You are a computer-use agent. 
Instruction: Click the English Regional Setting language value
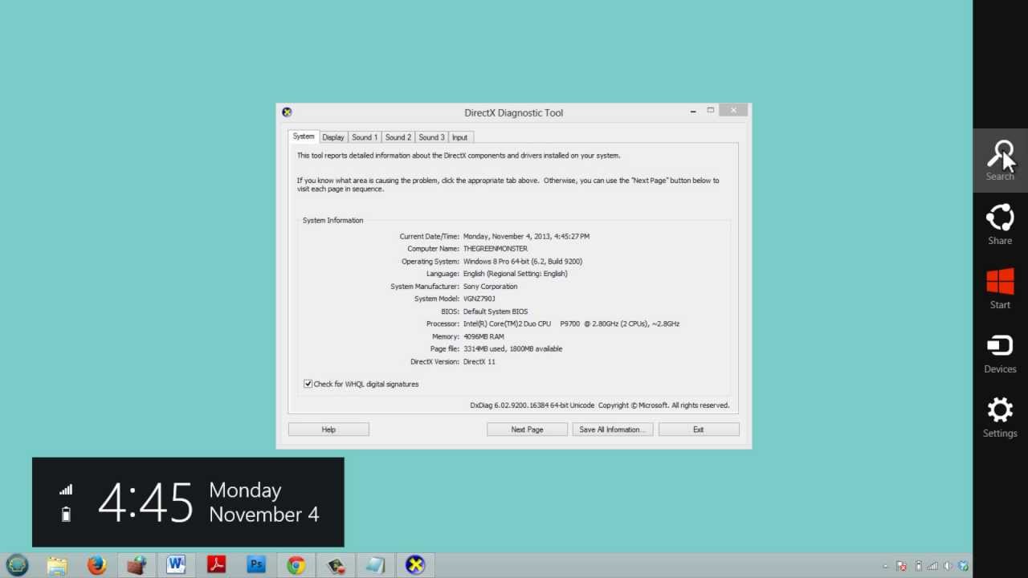coord(516,274)
